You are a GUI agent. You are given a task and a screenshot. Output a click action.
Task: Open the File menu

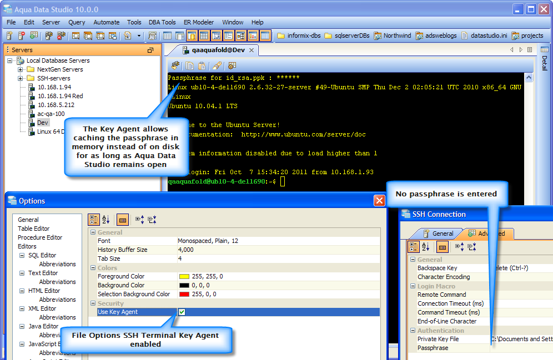(x=11, y=22)
